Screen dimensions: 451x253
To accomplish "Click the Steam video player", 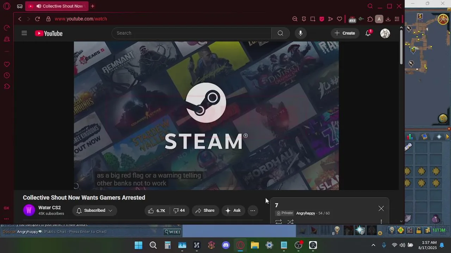I will click(x=206, y=116).
